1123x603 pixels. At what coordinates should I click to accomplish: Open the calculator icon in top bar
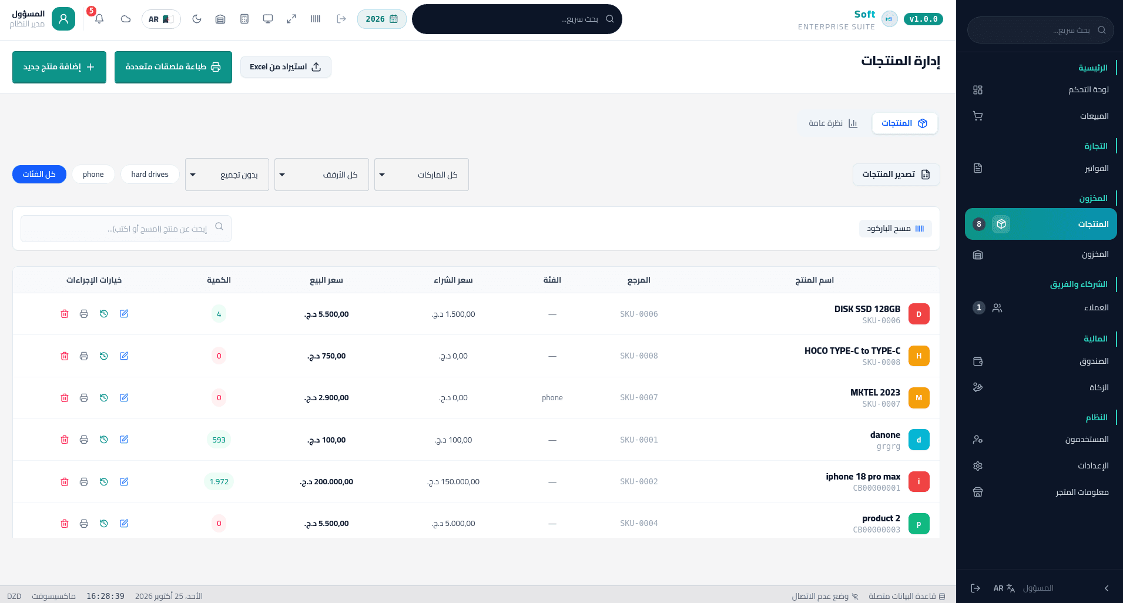244,19
